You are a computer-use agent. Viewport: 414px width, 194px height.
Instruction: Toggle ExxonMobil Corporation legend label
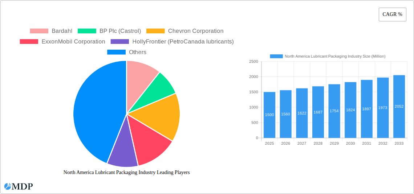pyautogui.click(x=73, y=42)
